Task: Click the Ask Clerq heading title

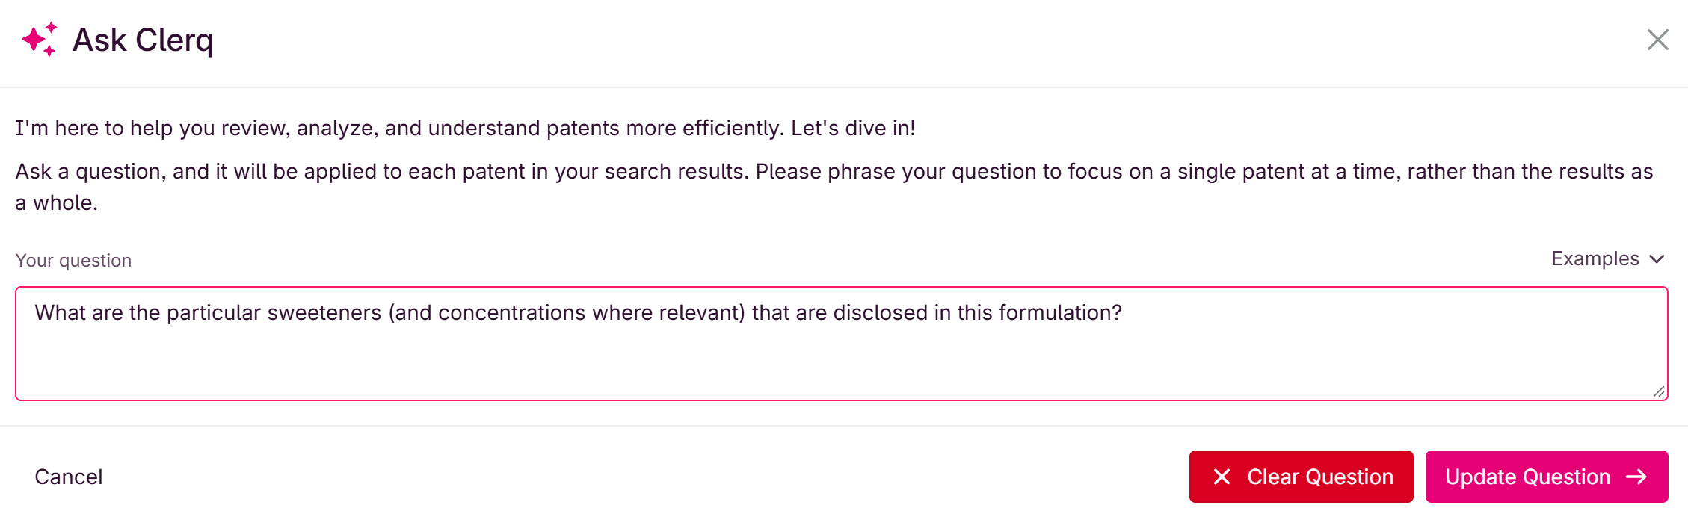Action: coord(143,40)
